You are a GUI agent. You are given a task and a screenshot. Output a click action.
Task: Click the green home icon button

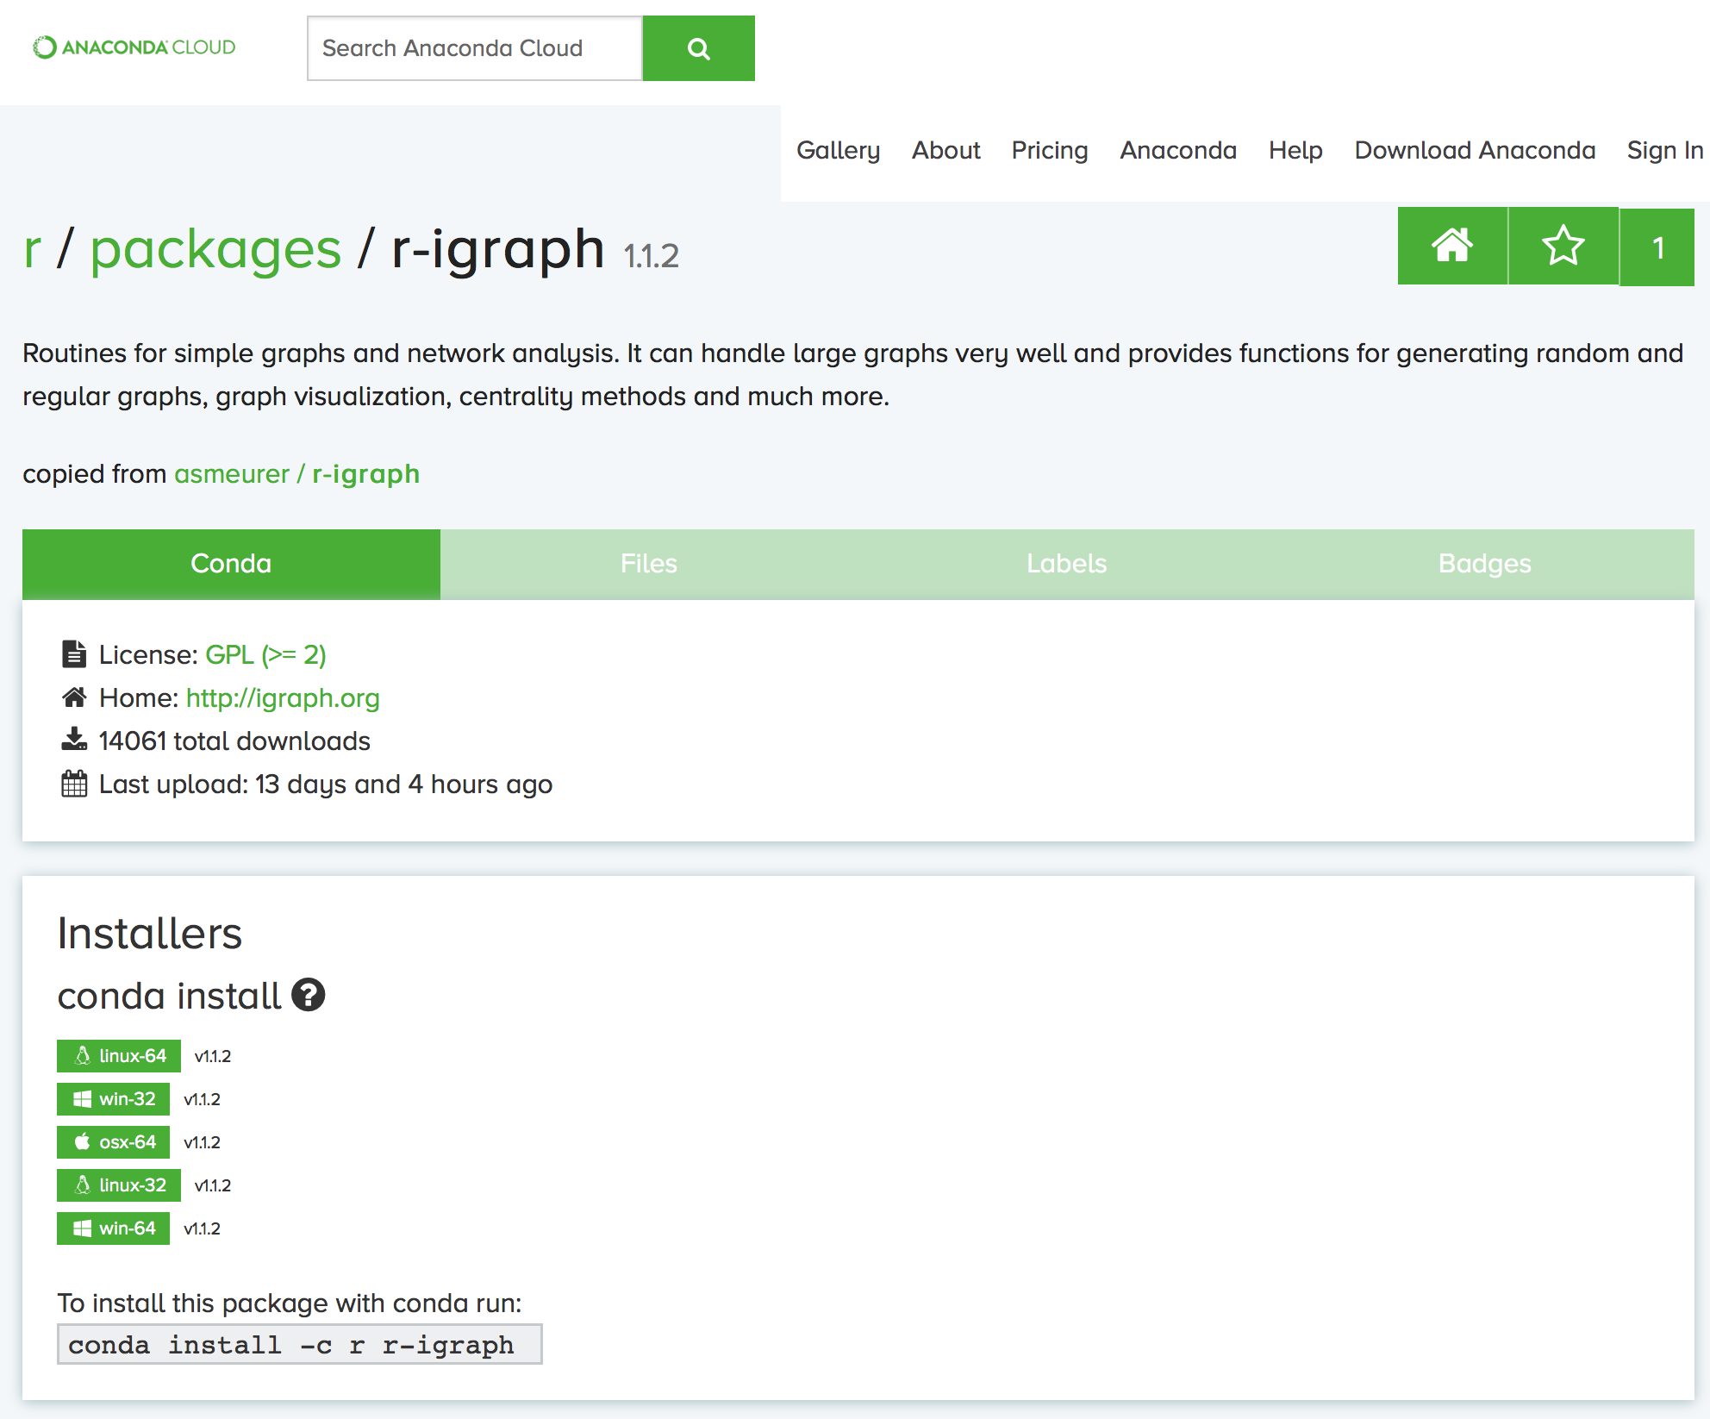[x=1452, y=246]
